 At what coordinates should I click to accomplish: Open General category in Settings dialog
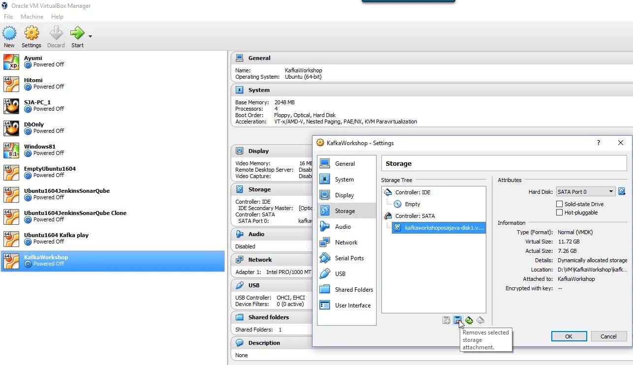coord(347,164)
